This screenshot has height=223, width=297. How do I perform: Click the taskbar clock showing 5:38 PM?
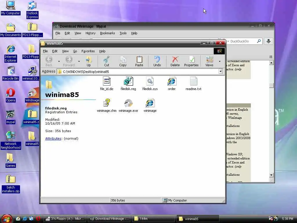coord(287,219)
